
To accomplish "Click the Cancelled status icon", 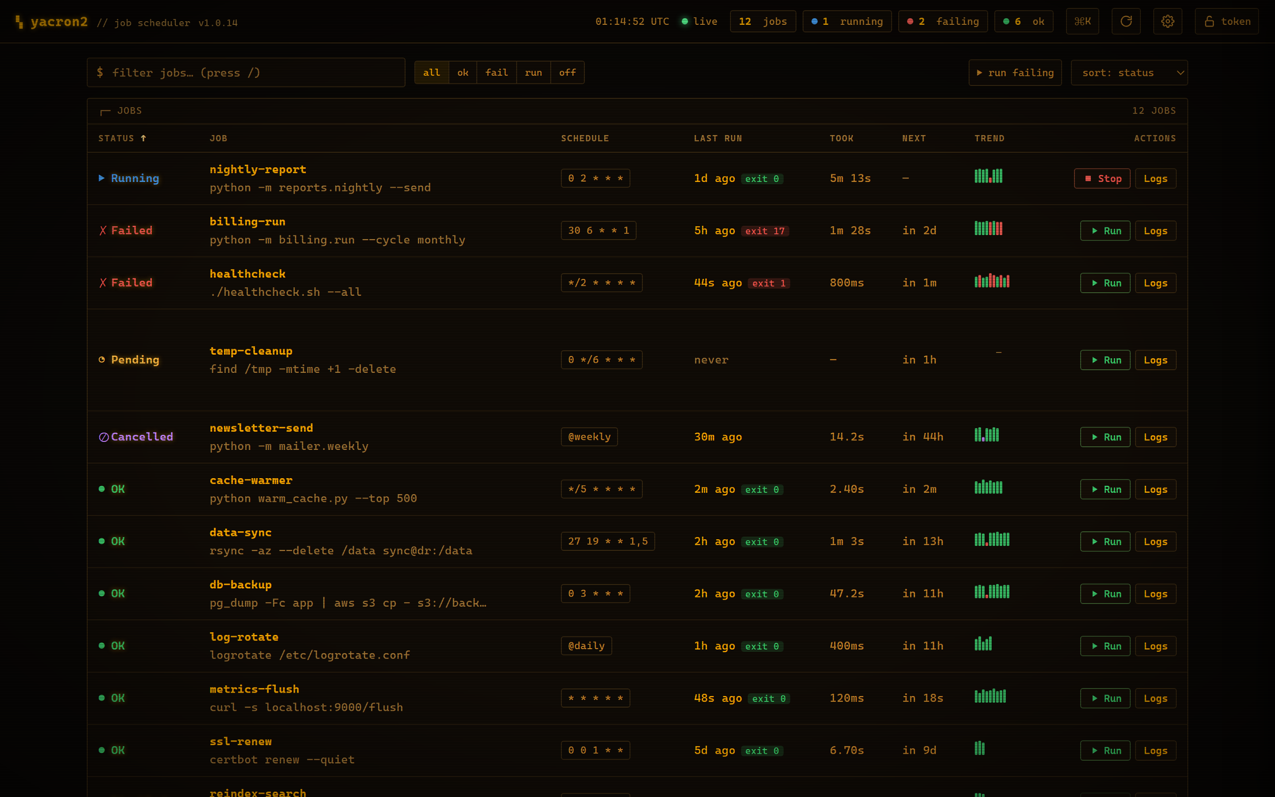I will click(104, 437).
